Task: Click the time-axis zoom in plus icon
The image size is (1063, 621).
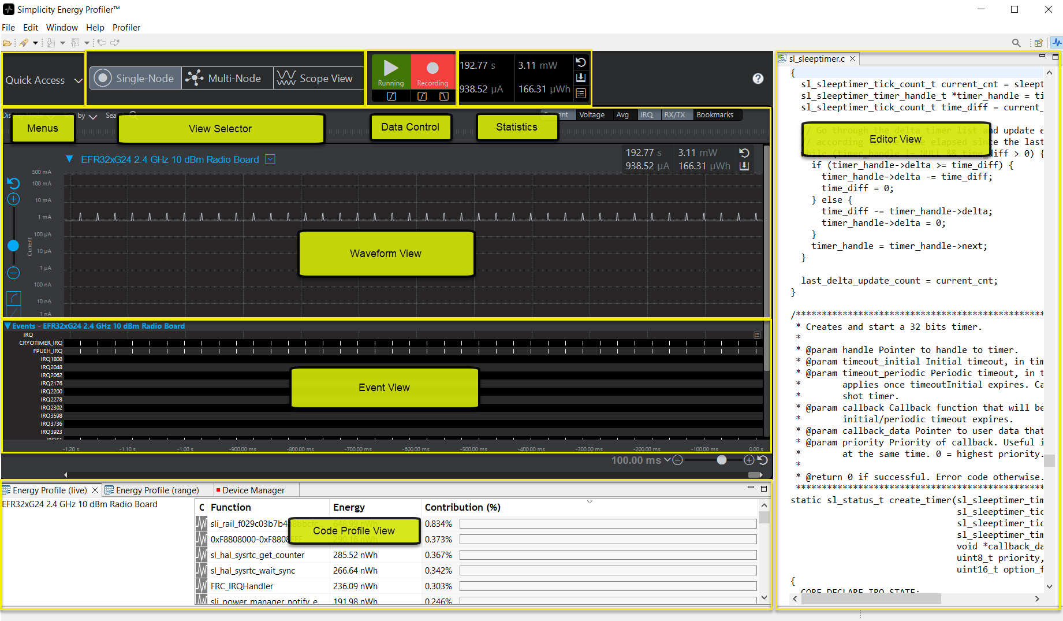Action: (749, 460)
